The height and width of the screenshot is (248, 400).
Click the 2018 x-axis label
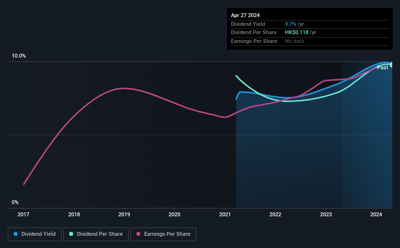[x=74, y=214]
